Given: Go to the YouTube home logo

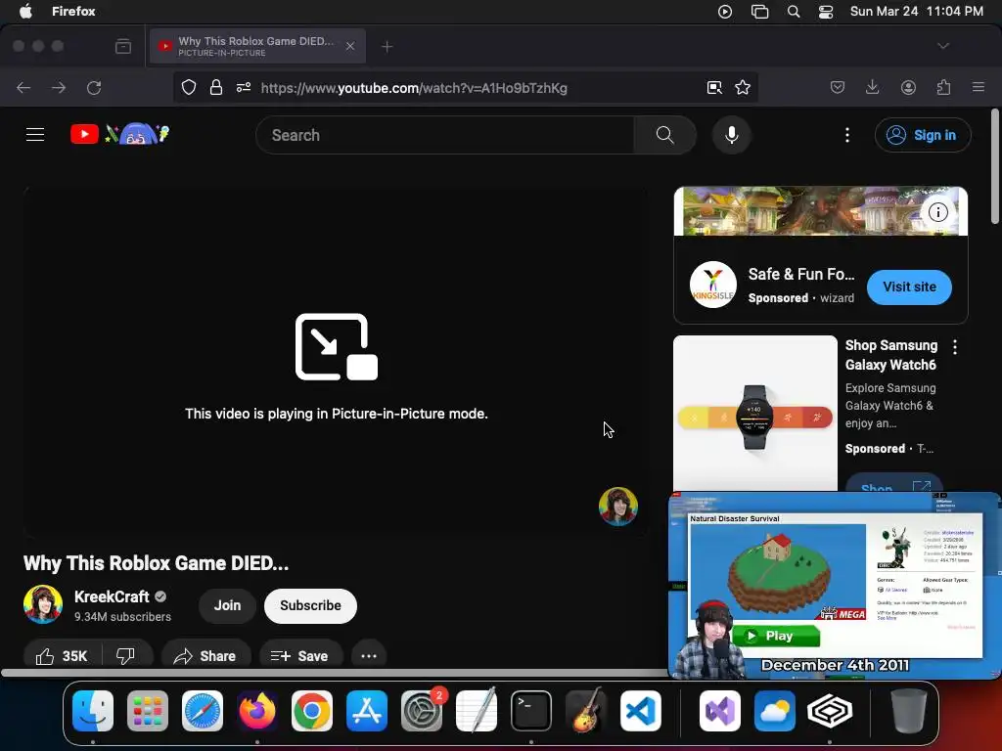Looking at the screenshot, I should pyautogui.click(x=120, y=134).
